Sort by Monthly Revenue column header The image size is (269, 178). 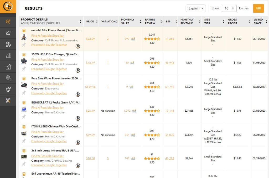click(x=189, y=22)
